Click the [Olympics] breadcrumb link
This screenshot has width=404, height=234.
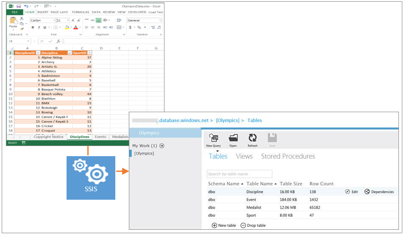pos(228,120)
